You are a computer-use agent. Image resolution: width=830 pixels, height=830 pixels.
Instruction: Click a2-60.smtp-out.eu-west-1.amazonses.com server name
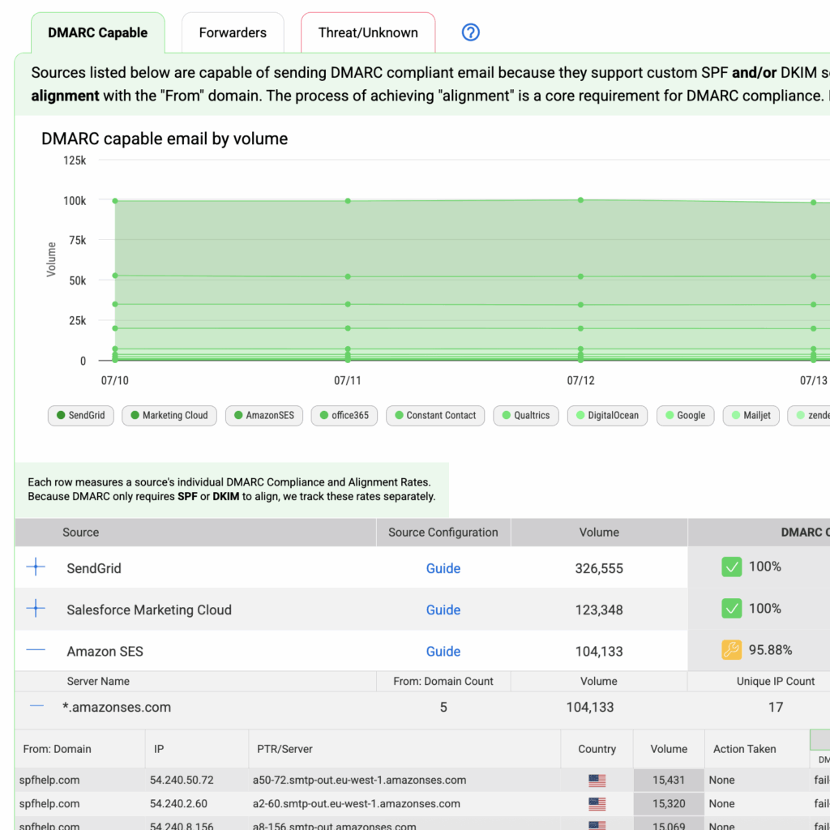point(357,804)
